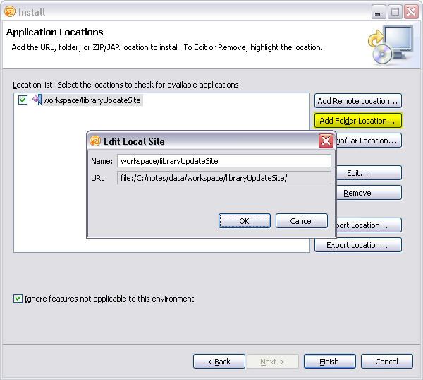
Task: Close the Edit Local Site dialog
Action: click(326, 141)
